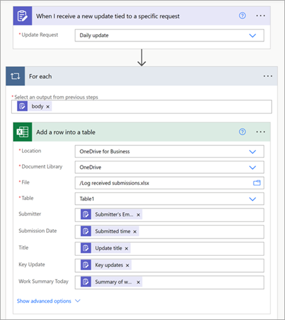Click the Update title token icon
Screen dimensions: 285x320
point(86,248)
